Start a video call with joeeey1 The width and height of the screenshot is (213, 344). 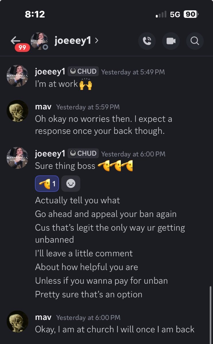[171, 41]
